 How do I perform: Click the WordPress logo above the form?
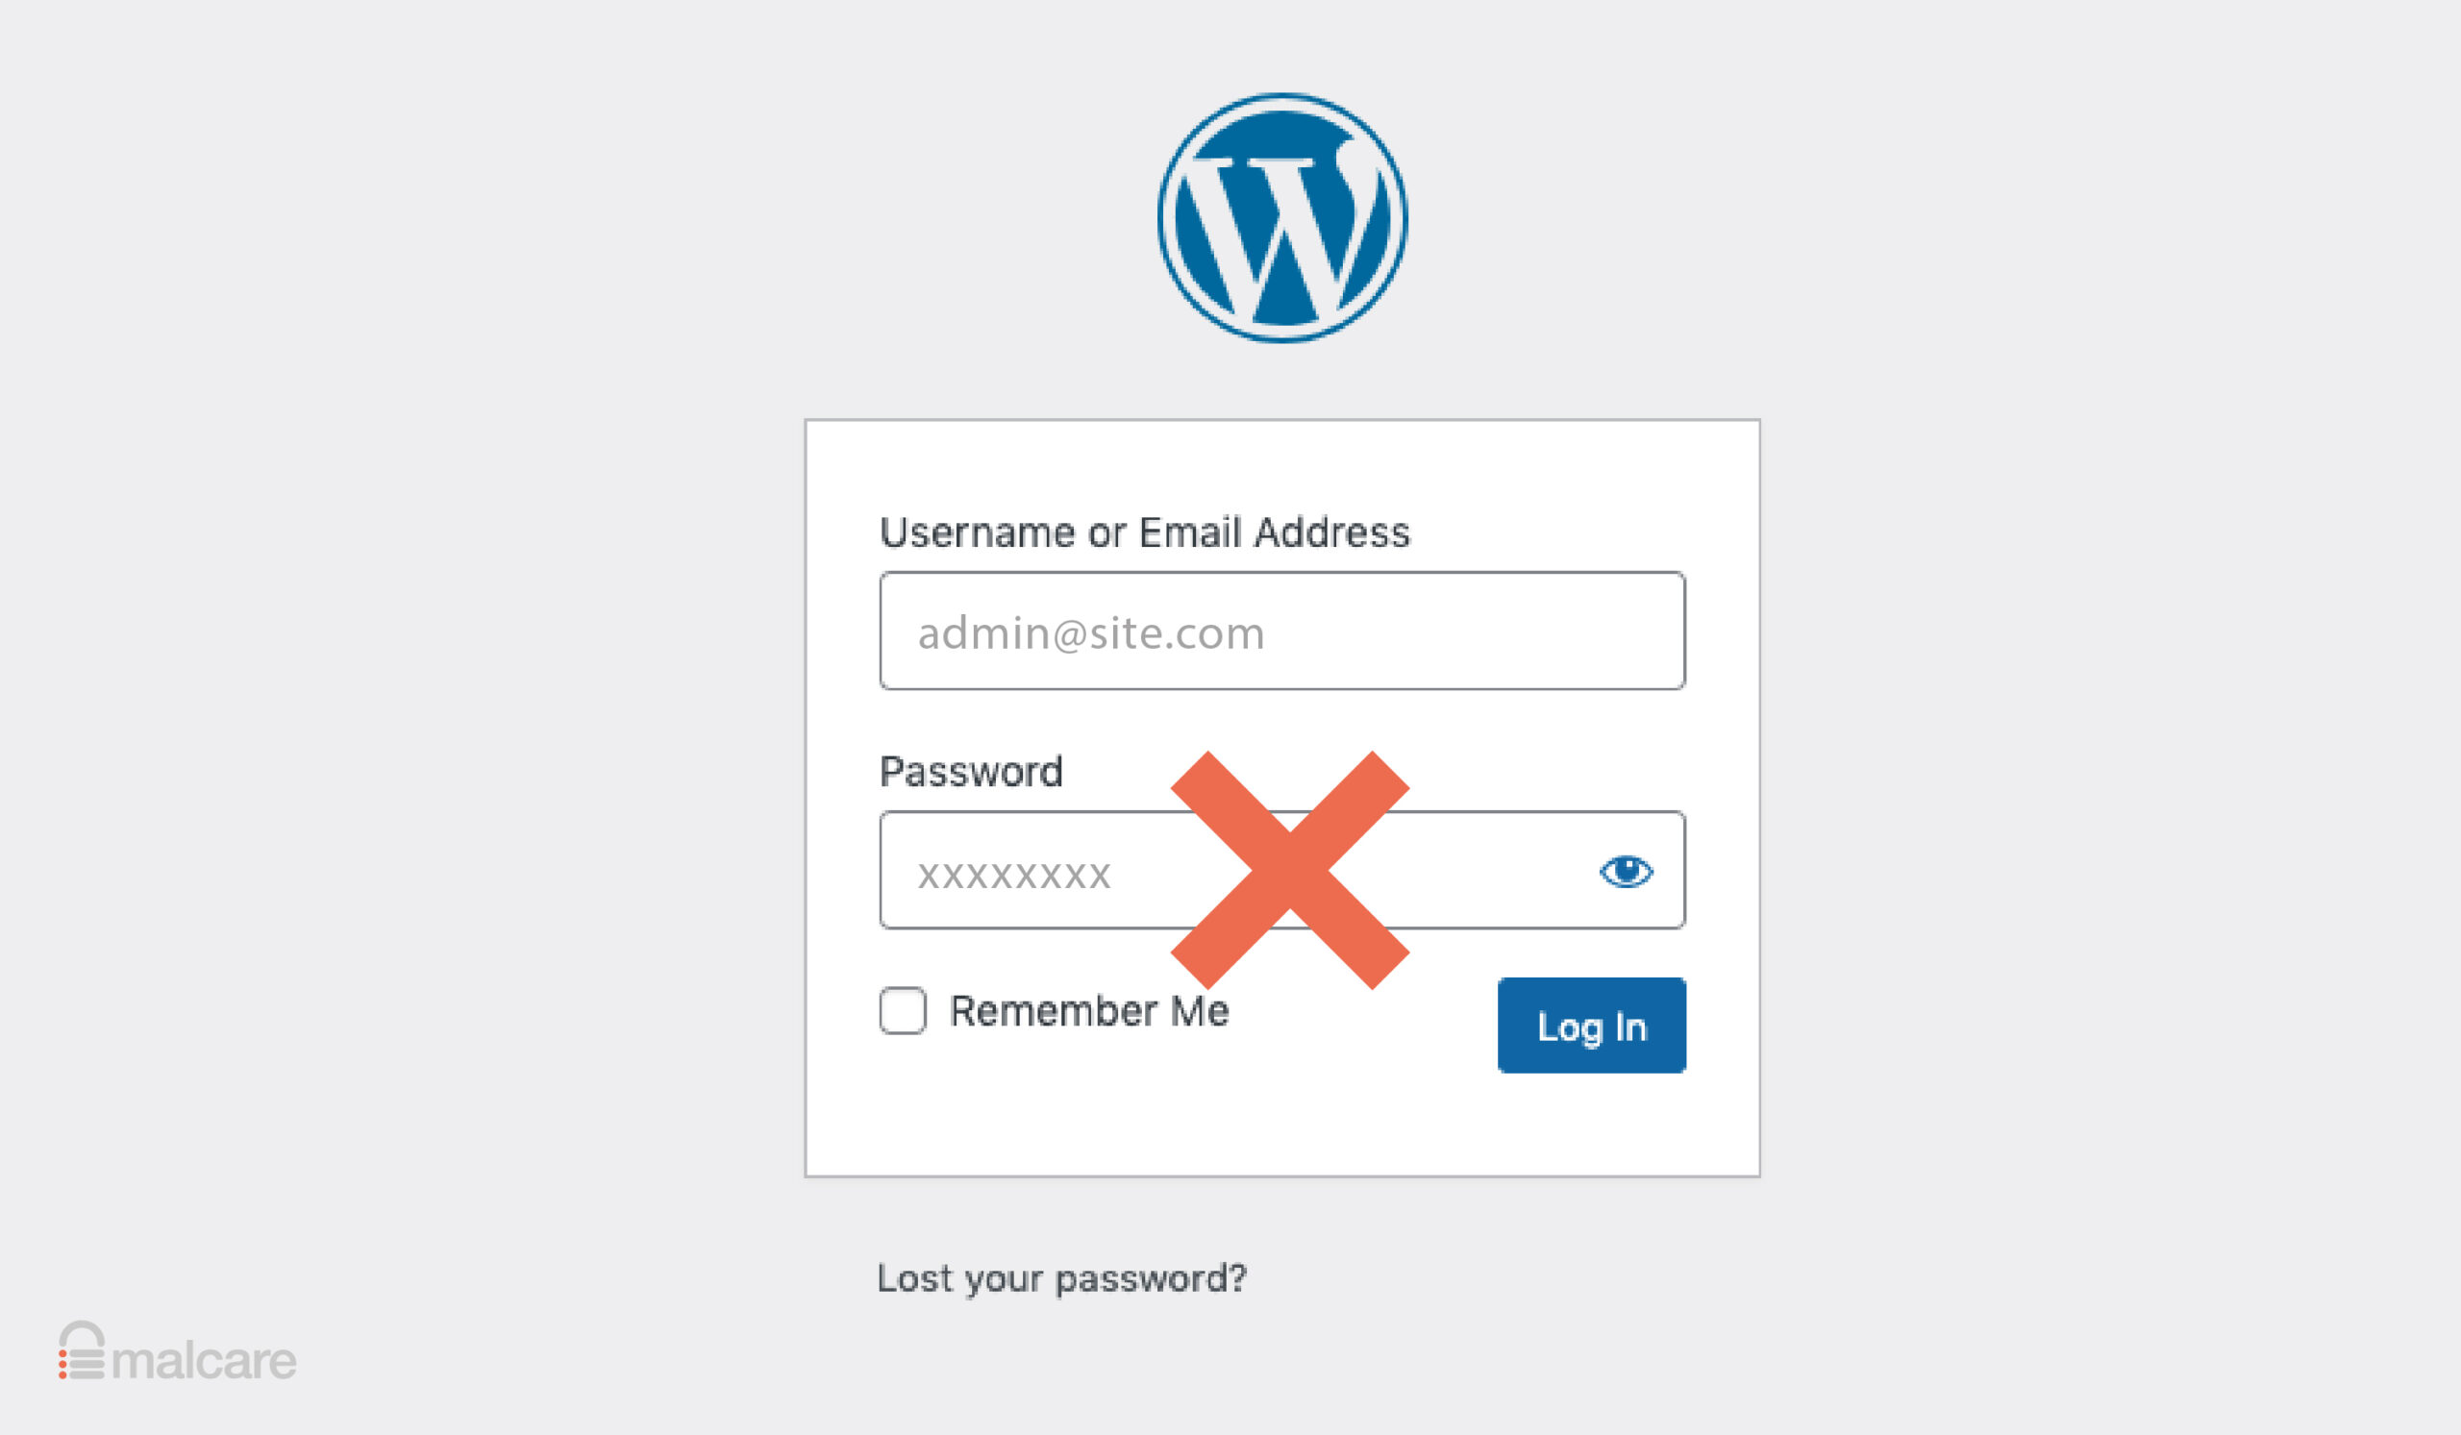[1282, 217]
